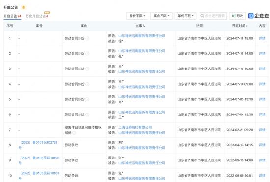Click info icon next to row 5 劳动合同纠纷

coord(87,99)
